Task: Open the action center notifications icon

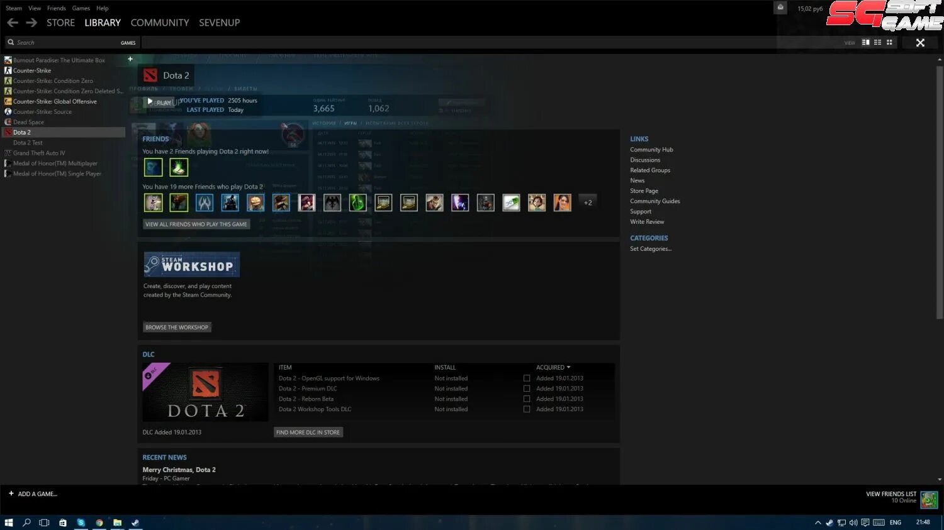Action: pyautogui.click(x=865, y=522)
